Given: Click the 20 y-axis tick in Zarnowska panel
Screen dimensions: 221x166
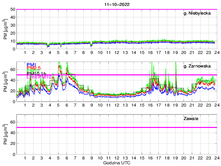Looking at the screenshot, I should point(12,91).
